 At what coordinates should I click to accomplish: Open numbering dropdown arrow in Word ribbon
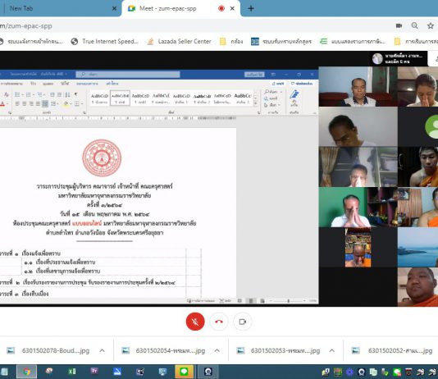click(x=34, y=94)
